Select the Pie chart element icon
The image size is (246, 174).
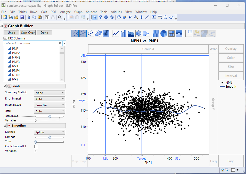pyautogui.click(x=164, y=34)
